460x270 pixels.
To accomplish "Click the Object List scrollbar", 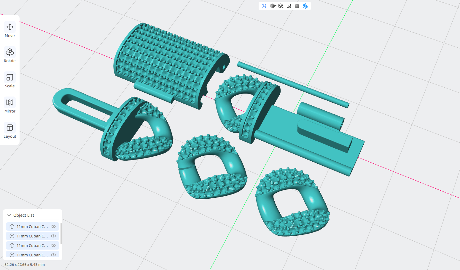I will point(61,234).
